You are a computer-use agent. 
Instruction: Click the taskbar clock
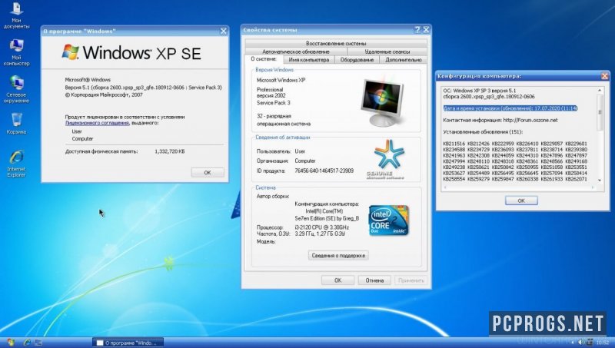(x=603, y=343)
